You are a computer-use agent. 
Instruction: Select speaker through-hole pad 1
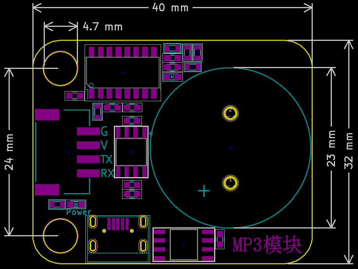click(230, 183)
